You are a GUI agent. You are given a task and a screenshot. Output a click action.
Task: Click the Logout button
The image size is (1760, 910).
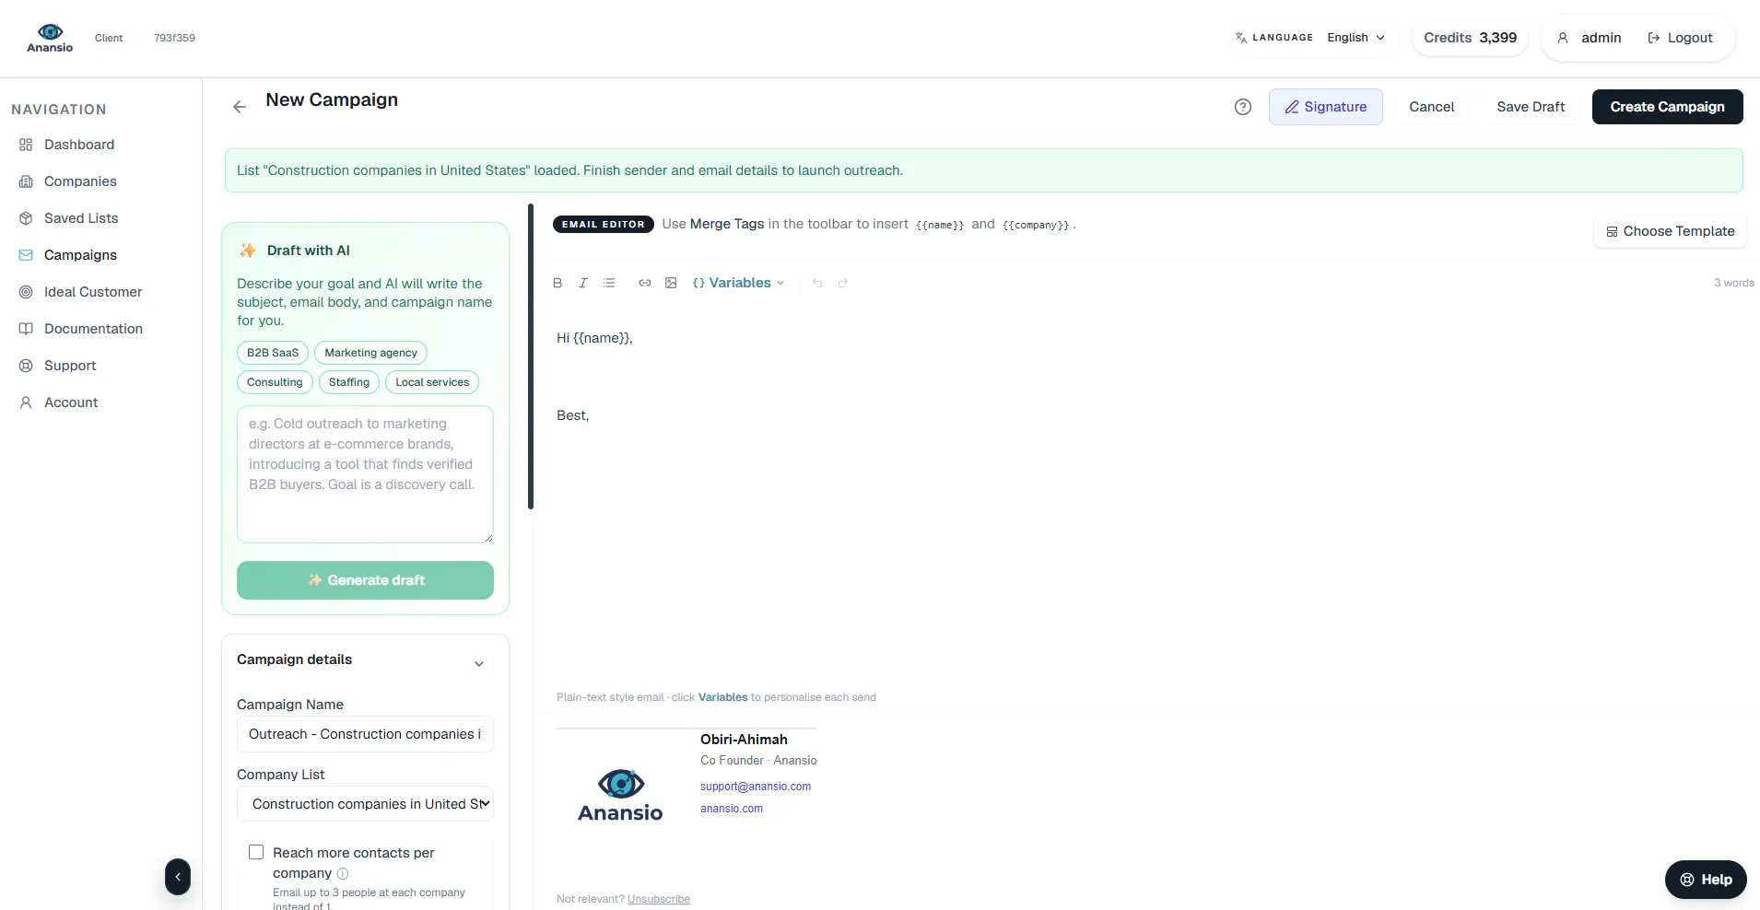pyautogui.click(x=1680, y=38)
